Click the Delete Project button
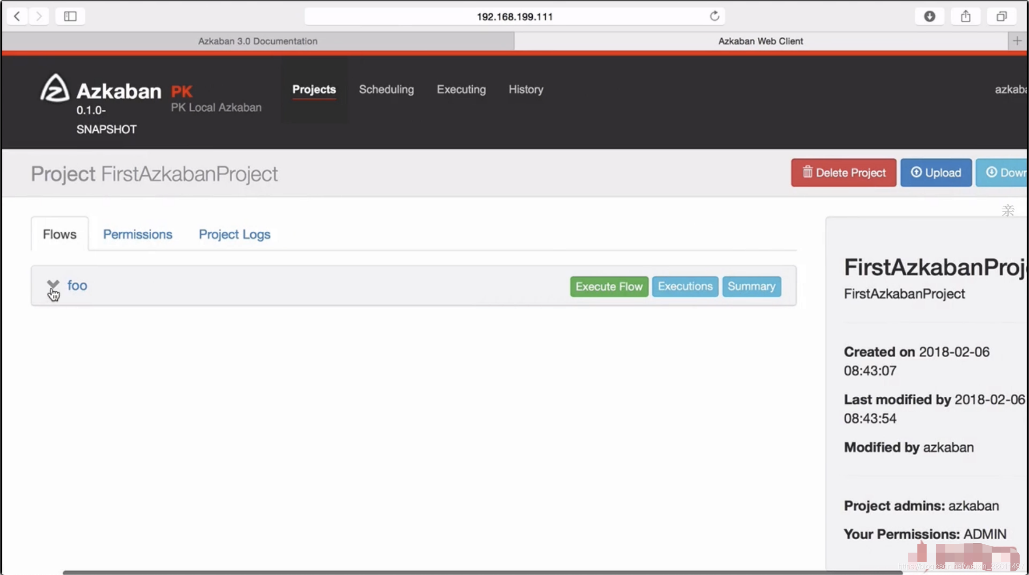Screen dimensions: 1029x575 [x=843, y=173]
